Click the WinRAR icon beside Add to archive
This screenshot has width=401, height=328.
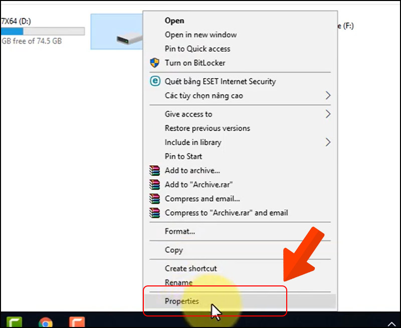[155, 171]
